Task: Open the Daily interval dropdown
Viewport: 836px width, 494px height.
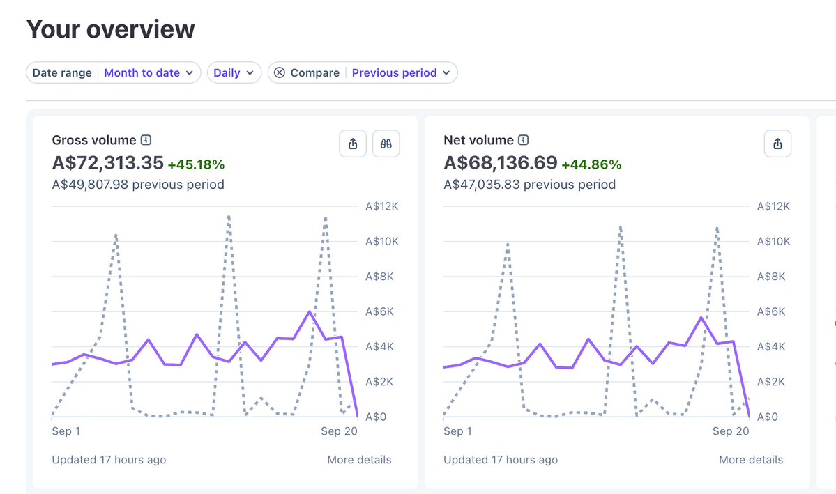Action: tap(234, 72)
